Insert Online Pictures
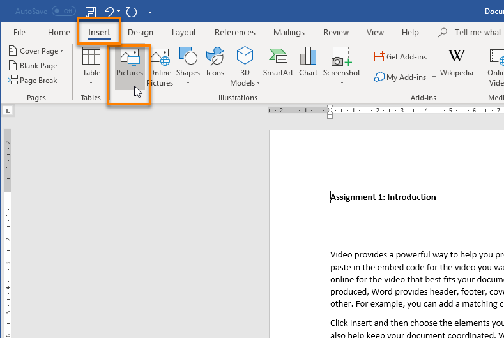Image resolution: width=504 pixels, height=338 pixels. 160,67
